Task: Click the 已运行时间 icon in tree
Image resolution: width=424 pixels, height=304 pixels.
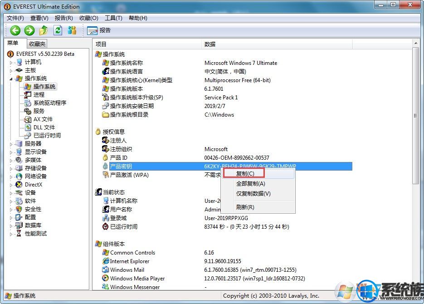Action: pos(28,135)
